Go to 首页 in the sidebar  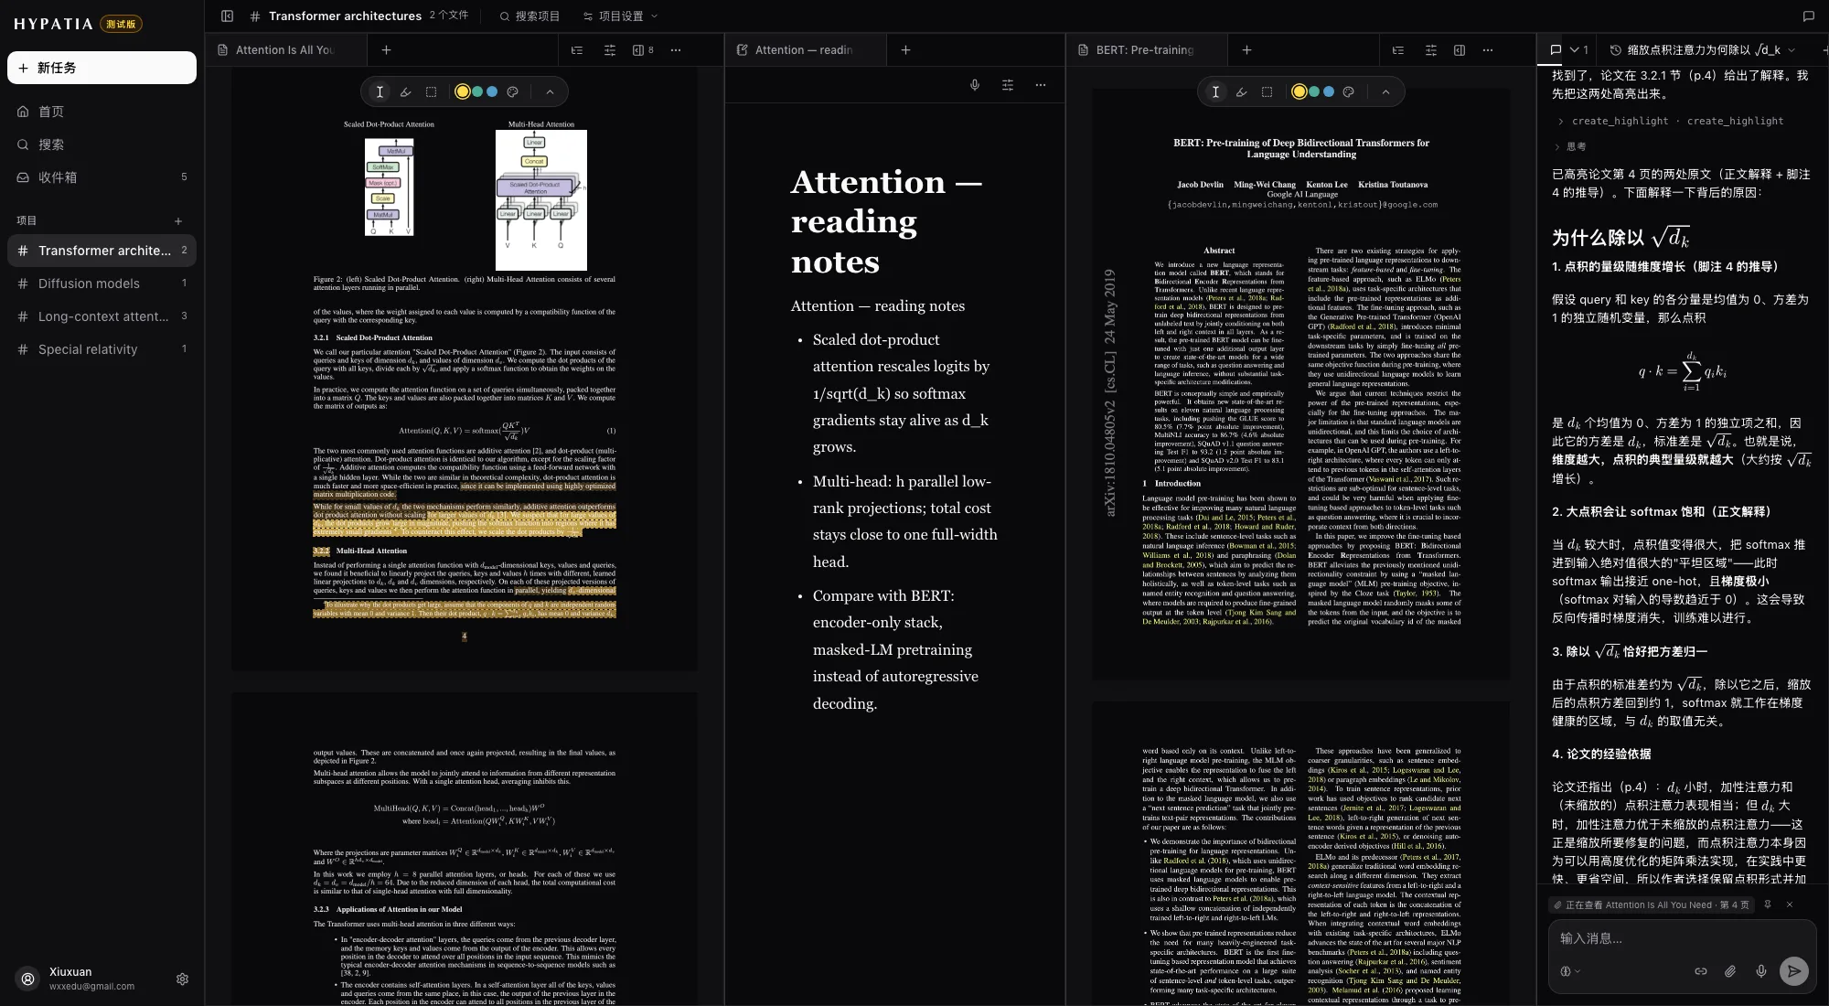point(102,112)
